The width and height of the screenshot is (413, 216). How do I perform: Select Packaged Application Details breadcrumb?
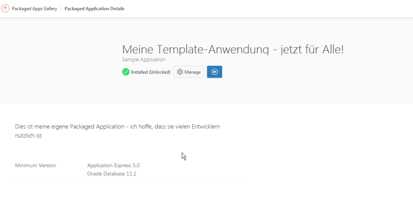coord(94,9)
